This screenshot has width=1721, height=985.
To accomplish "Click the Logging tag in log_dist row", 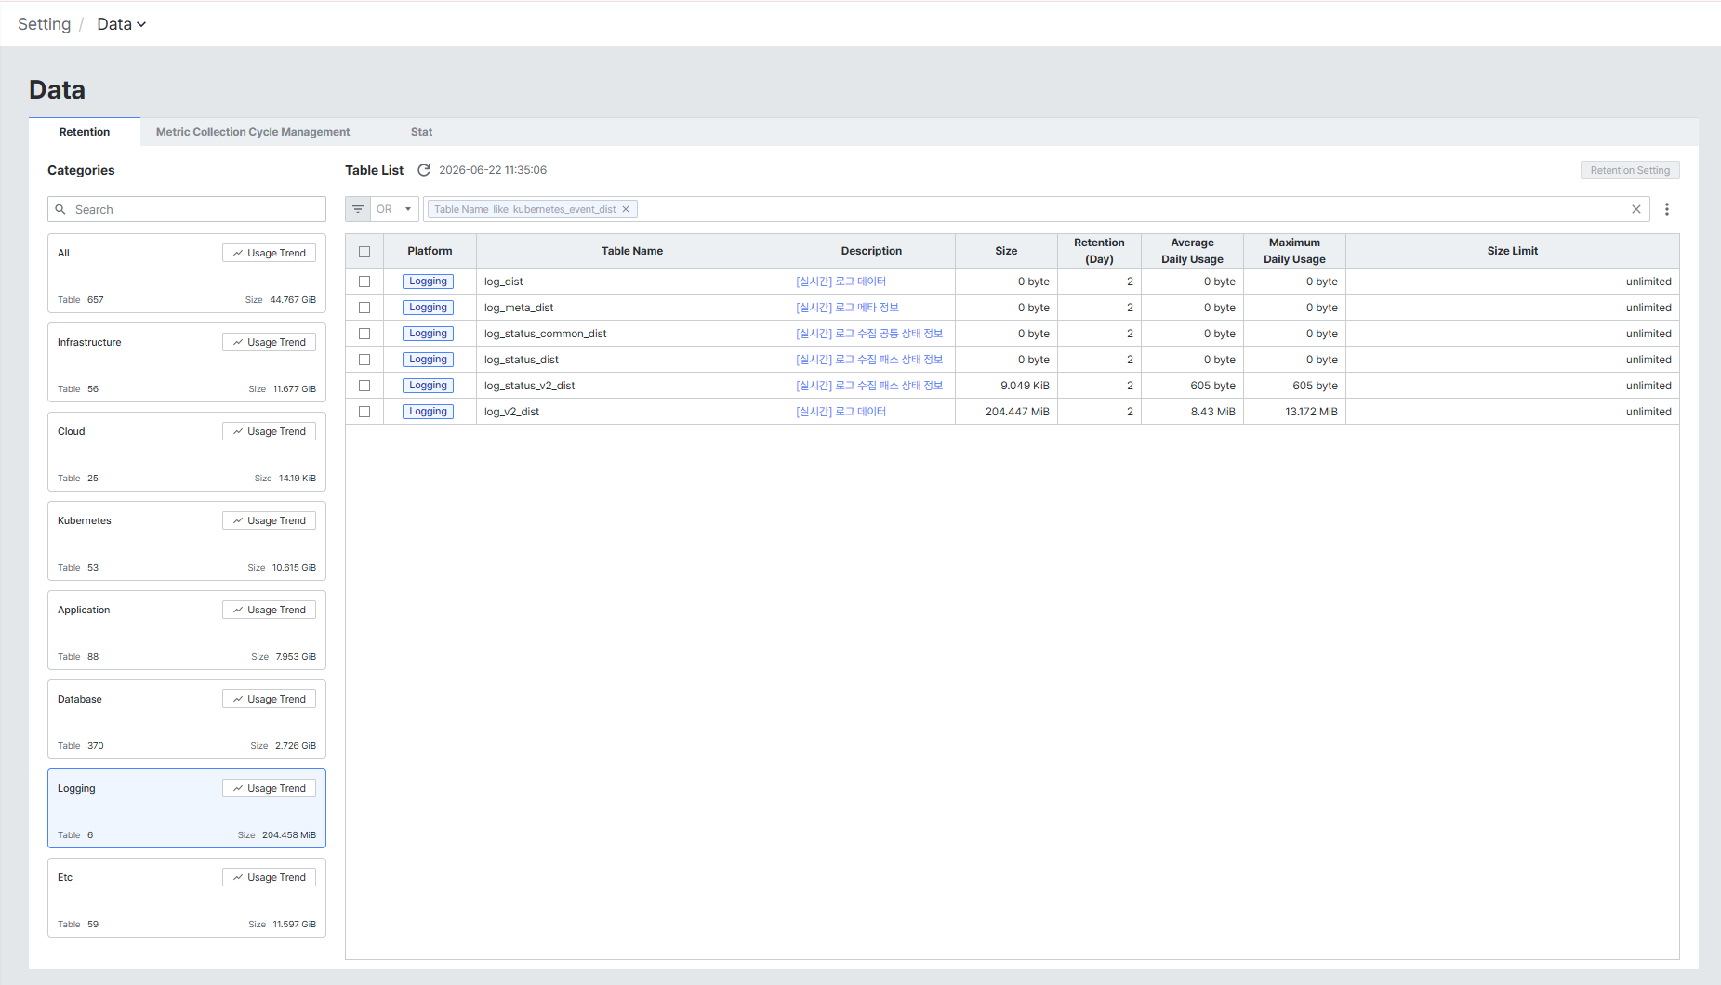I will click(428, 282).
